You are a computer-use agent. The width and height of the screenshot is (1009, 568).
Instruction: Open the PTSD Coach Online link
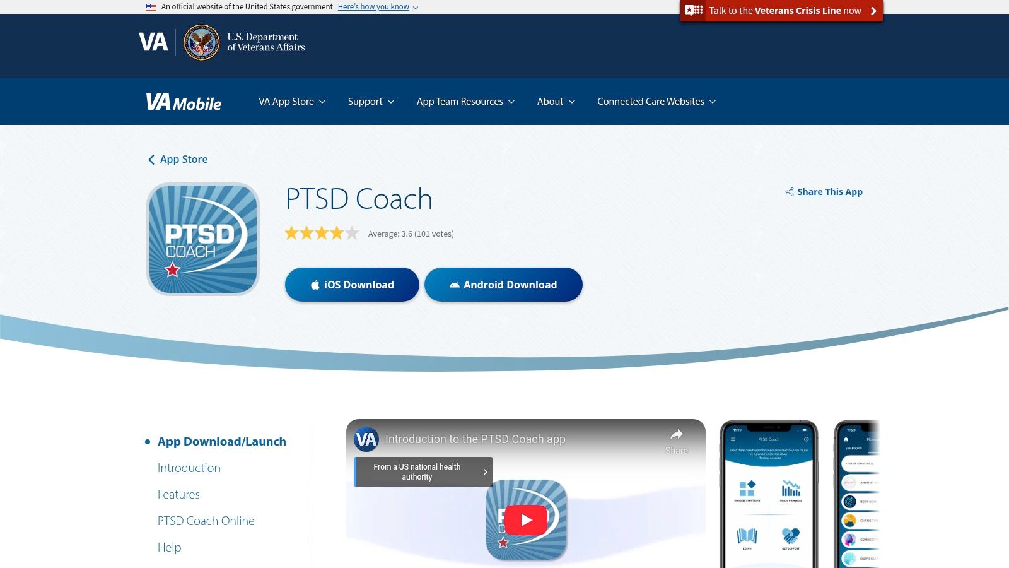click(206, 521)
